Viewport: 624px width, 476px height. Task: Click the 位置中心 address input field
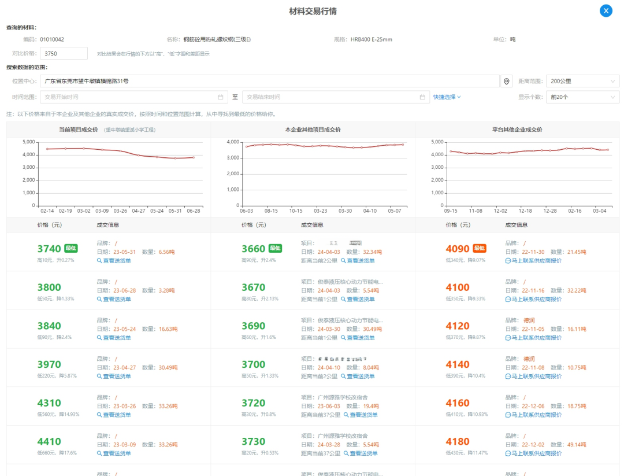coord(269,82)
